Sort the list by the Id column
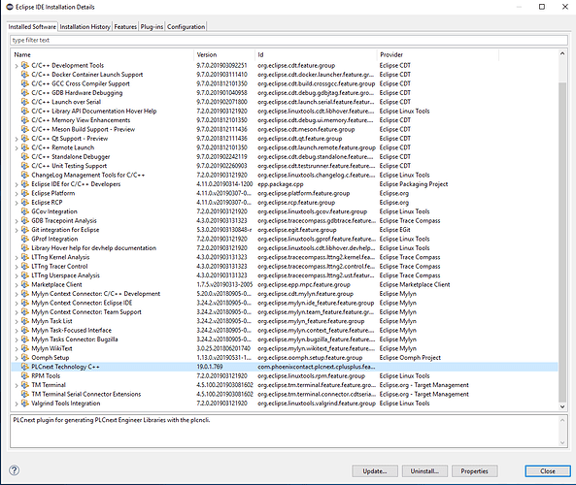 pyautogui.click(x=316, y=54)
